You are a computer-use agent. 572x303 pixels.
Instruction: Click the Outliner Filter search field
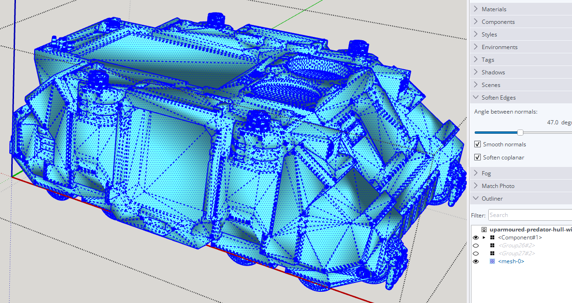529,215
